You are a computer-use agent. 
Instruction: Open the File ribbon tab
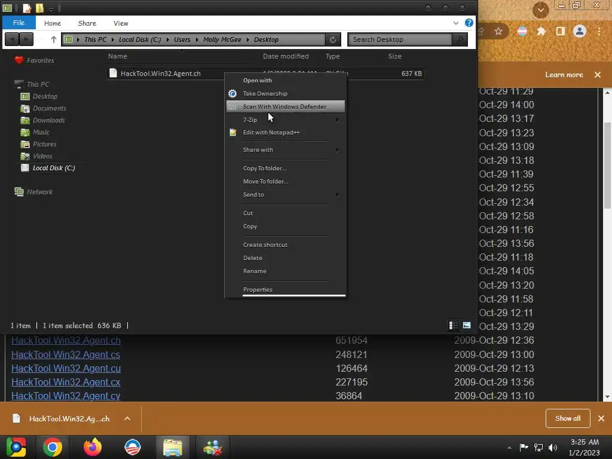(19, 23)
